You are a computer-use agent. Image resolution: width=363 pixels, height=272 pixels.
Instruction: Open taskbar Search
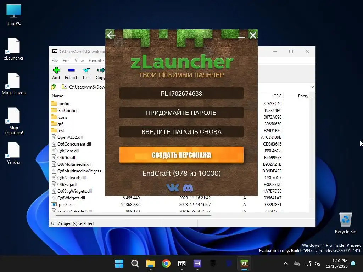(135, 263)
